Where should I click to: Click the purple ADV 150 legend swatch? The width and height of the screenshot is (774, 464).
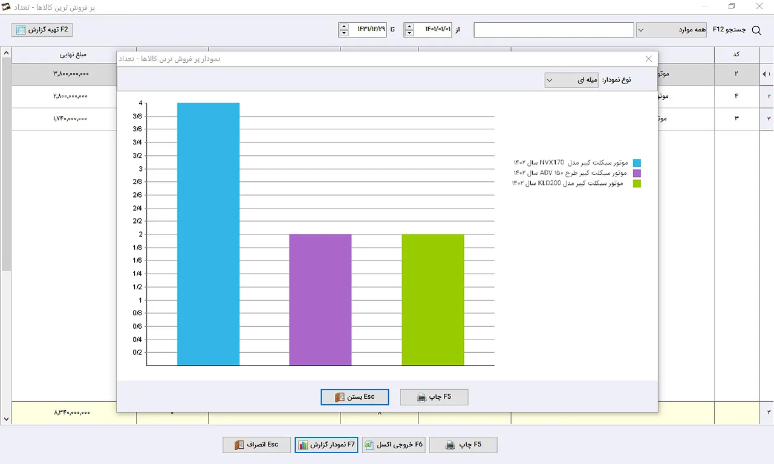637,173
